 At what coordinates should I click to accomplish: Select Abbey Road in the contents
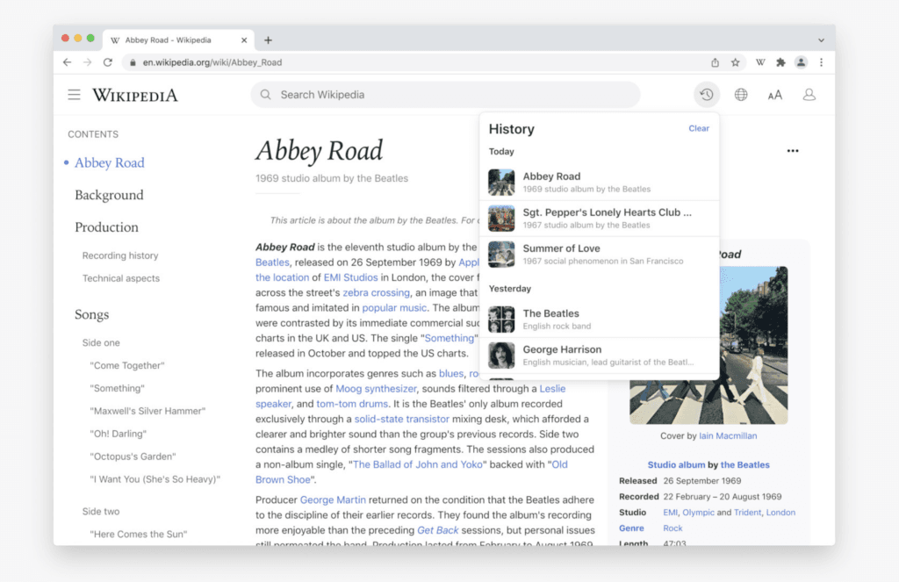click(x=110, y=163)
